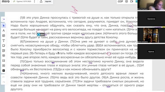This screenshot has width=165, height=92.
Task: Click арина смолина's video tile
Action: (x=151, y=35)
